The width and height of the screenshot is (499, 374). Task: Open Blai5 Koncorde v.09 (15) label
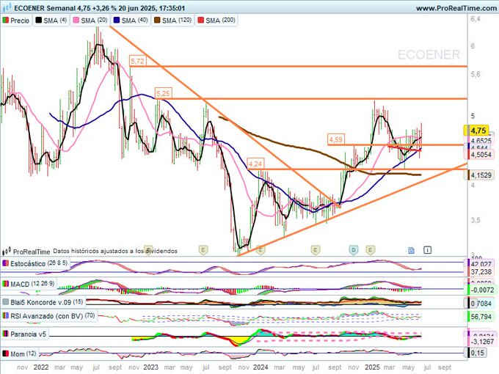click(47, 302)
